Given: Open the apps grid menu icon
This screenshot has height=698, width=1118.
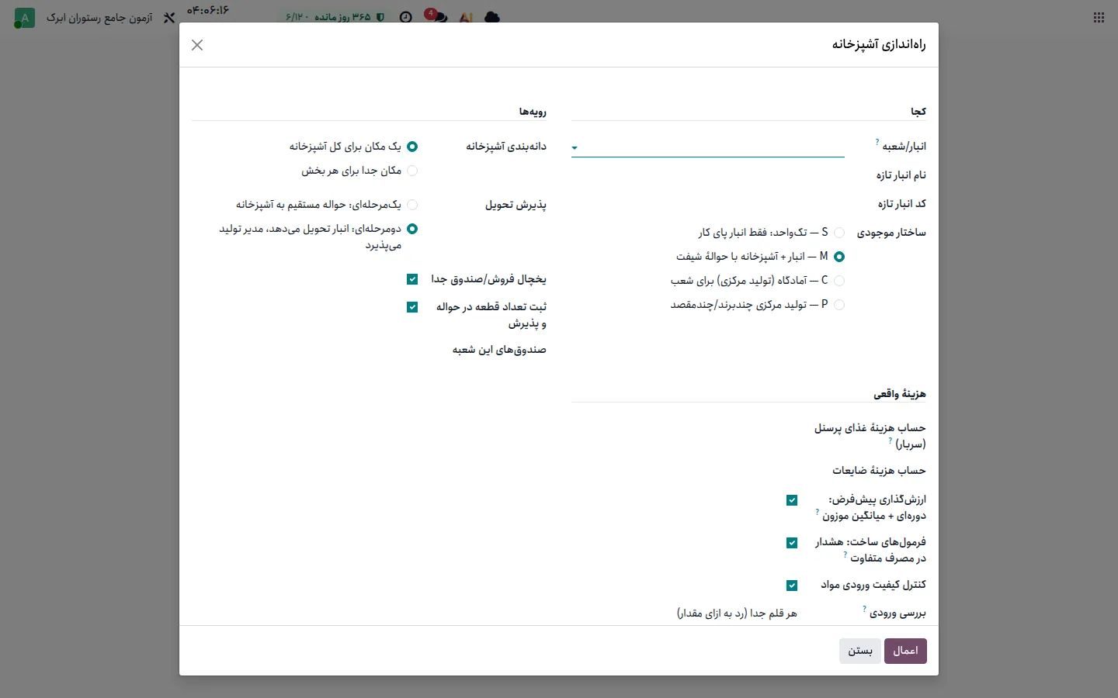Looking at the screenshot, I should [x=1099, y=18].
